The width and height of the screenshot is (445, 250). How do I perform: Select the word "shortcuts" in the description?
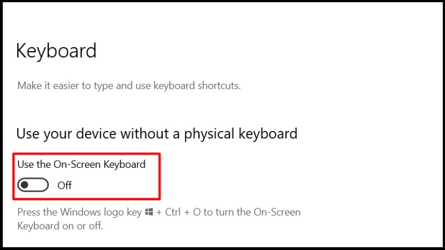tap(218, 86)
